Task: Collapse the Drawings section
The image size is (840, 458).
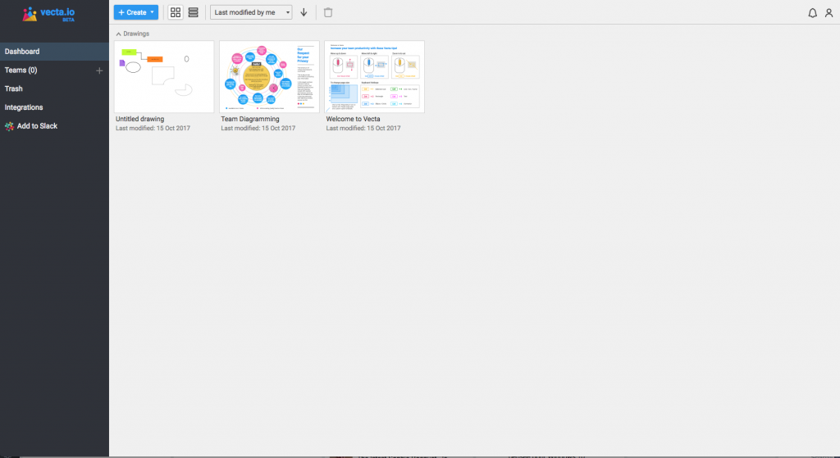Action: [x=118, y=34]
